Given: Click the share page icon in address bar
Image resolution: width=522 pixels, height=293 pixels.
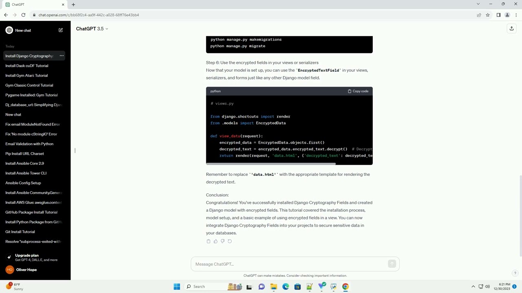Looking at the screenshot, I should [479, 15].
